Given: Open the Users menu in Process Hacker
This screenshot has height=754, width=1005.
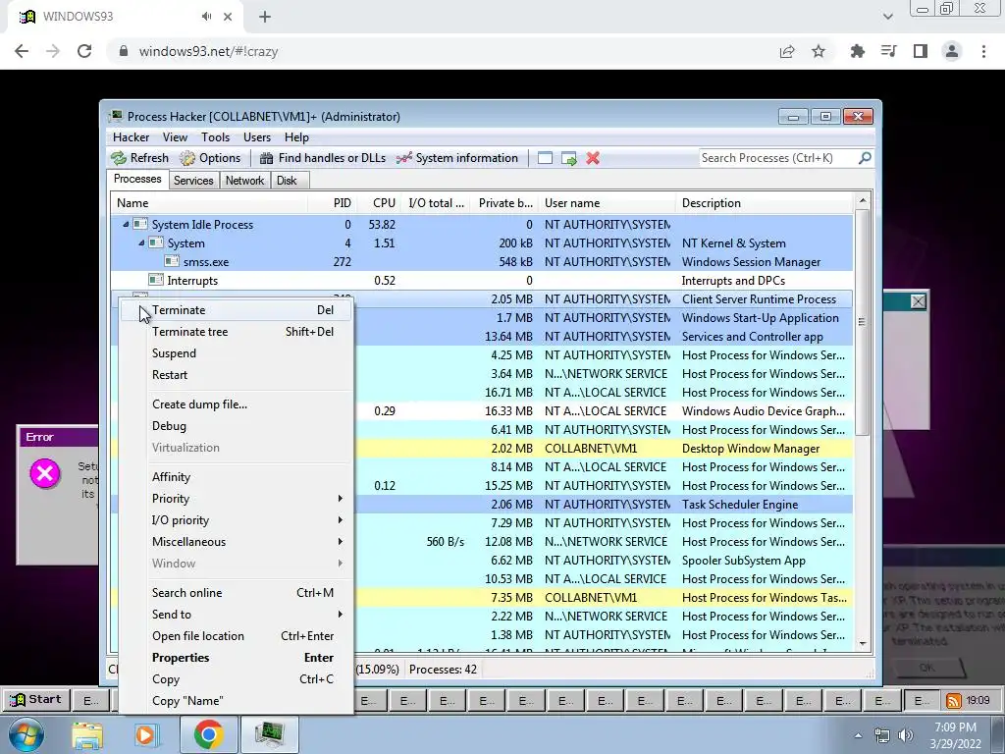Looking at the screenshot, I should (256, 137).
